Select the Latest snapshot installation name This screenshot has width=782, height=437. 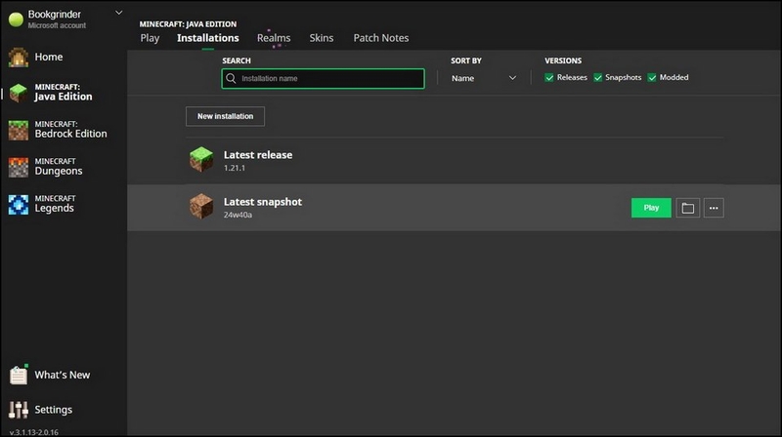[x=262, y=202]
